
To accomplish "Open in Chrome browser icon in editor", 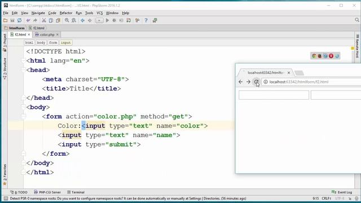I will point(314,56).
